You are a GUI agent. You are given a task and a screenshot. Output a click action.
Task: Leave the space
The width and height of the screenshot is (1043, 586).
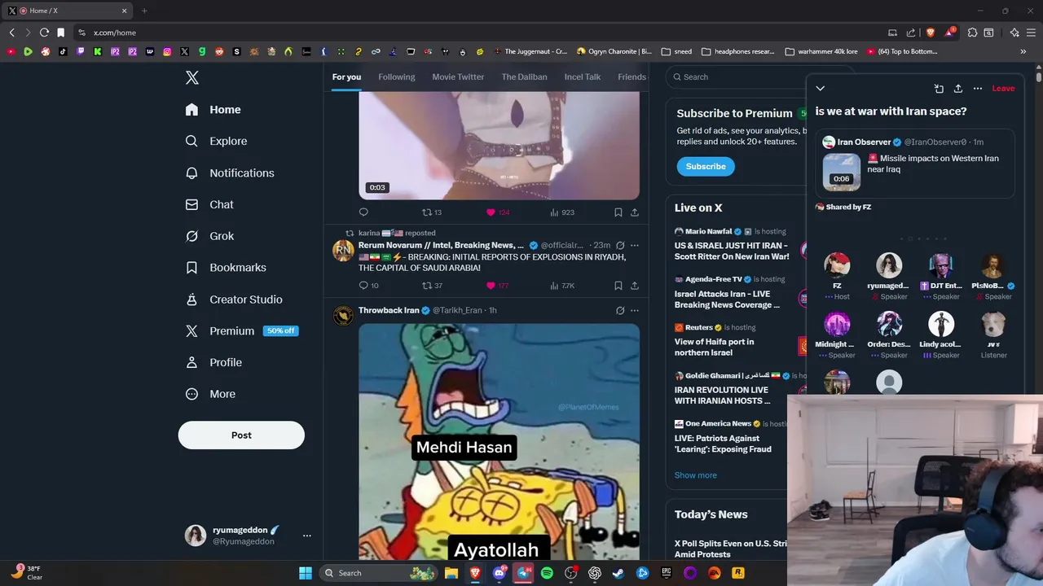(x=1003, y=88)
